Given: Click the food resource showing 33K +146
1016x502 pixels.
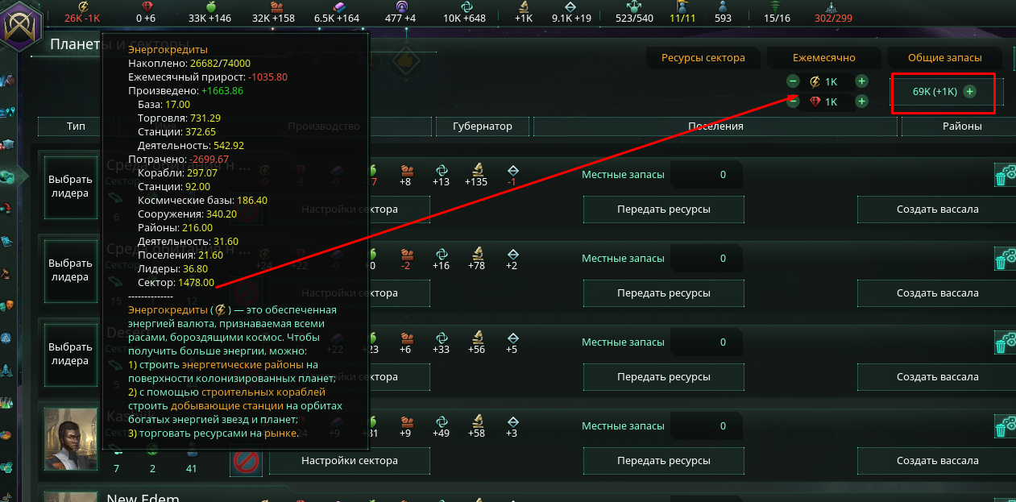Looking at the screenshot, I should pyautogui.click(x=209, y=12).
